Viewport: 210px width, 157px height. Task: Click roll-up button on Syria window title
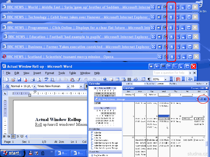[171, 7]
